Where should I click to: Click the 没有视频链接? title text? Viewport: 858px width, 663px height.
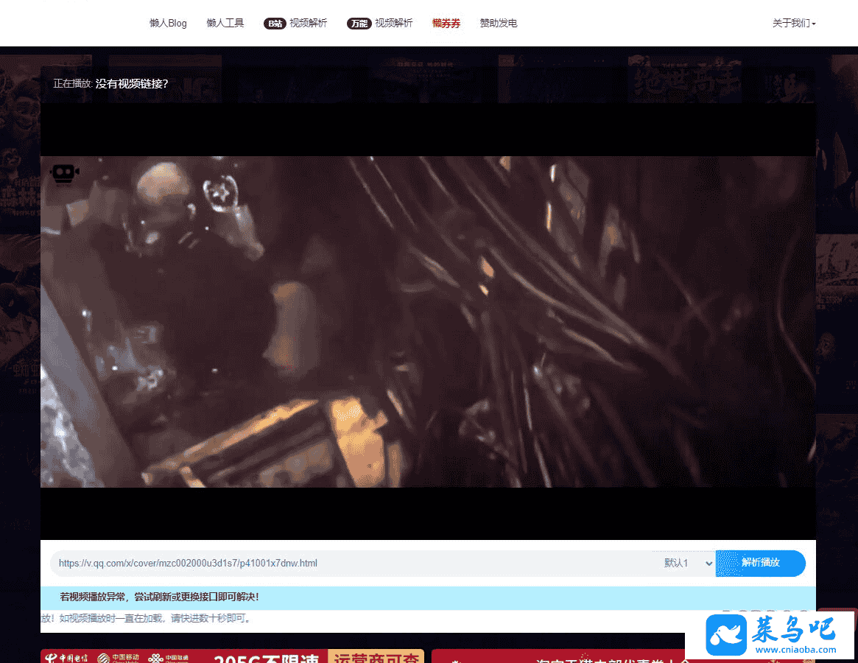[132, 84]
